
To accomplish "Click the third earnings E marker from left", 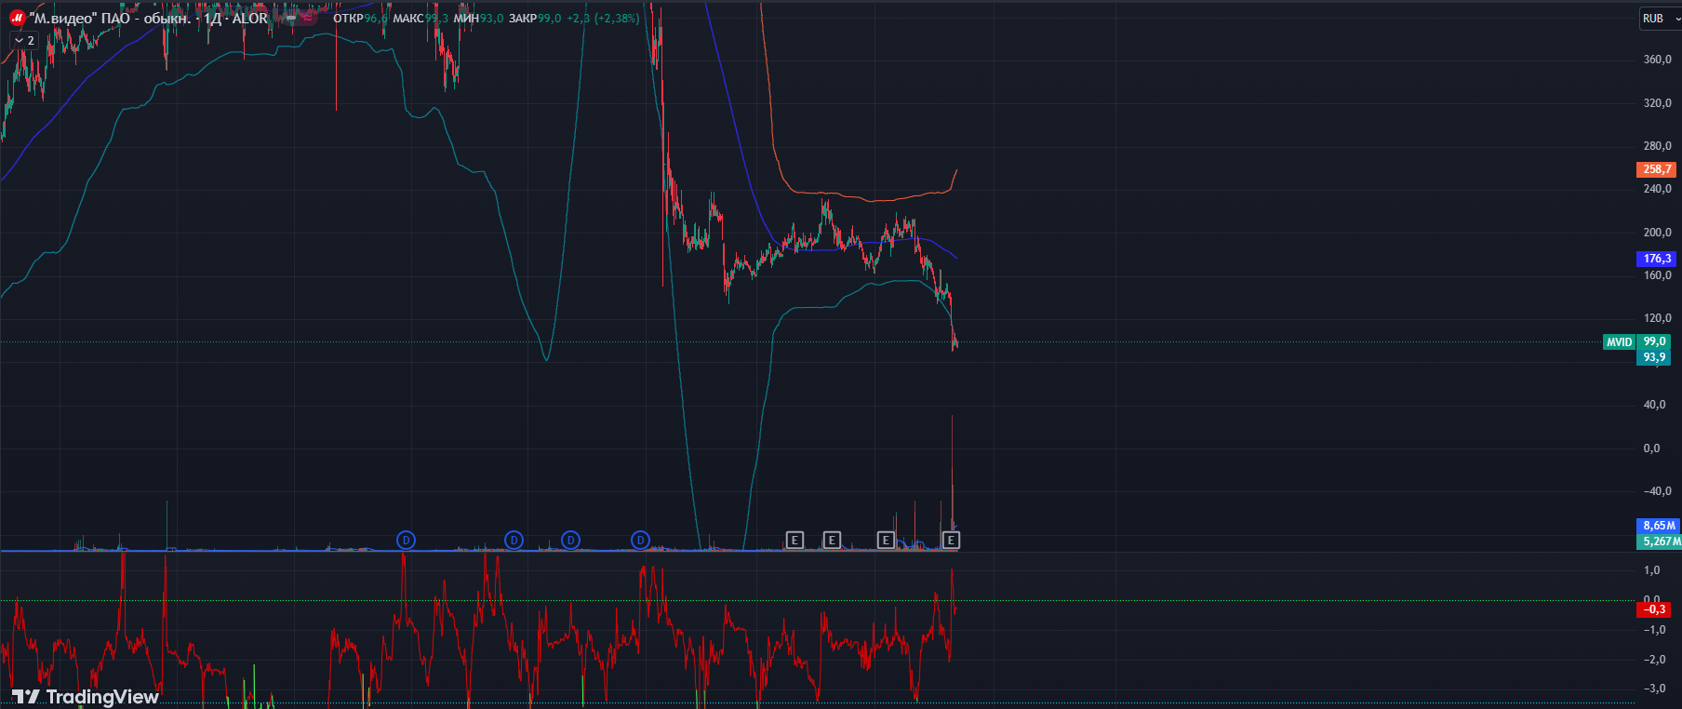I will 886,540.
